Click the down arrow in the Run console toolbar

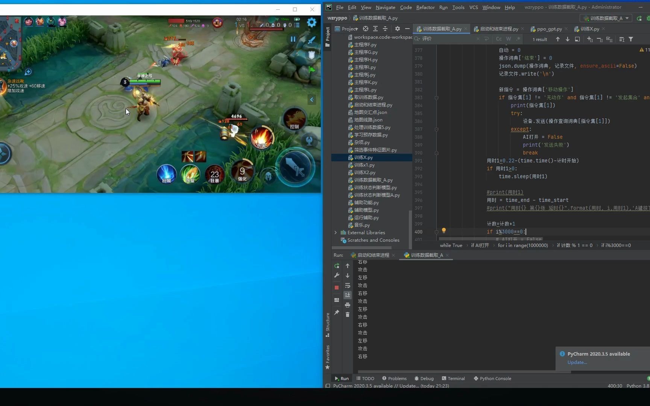tap(348, 276)
